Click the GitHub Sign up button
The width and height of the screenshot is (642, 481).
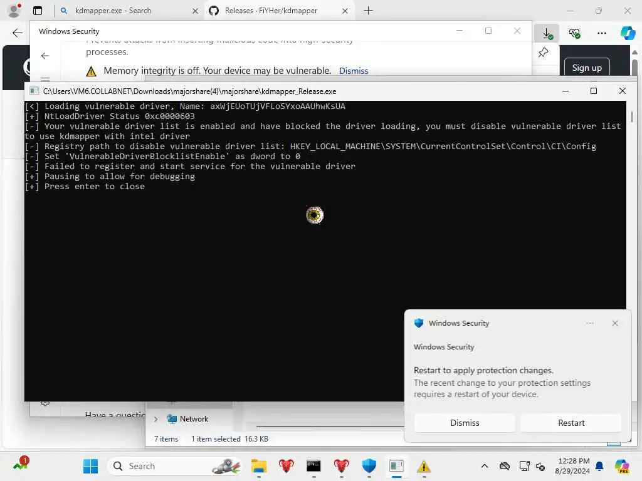(x=587, y=68)
